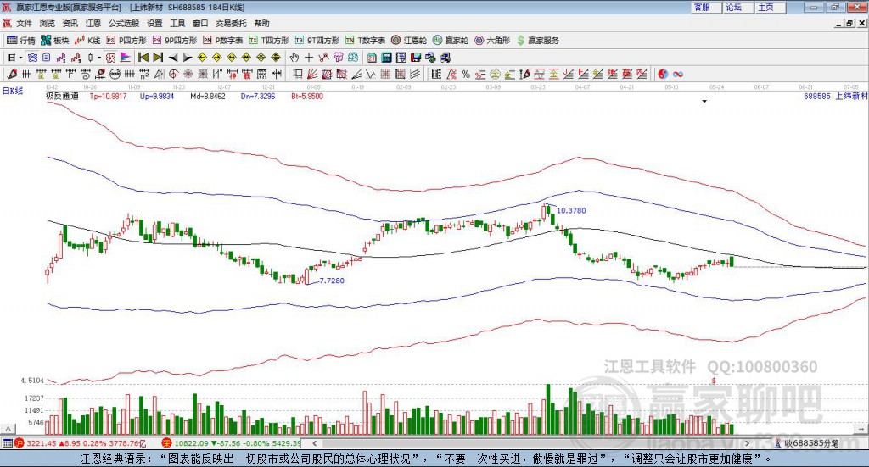869x467 pixels.
Task: Open the 窗口 menu
Action: (200, 23)
